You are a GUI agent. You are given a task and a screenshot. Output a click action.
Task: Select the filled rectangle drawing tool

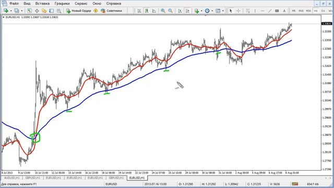(x=277, y=10)
